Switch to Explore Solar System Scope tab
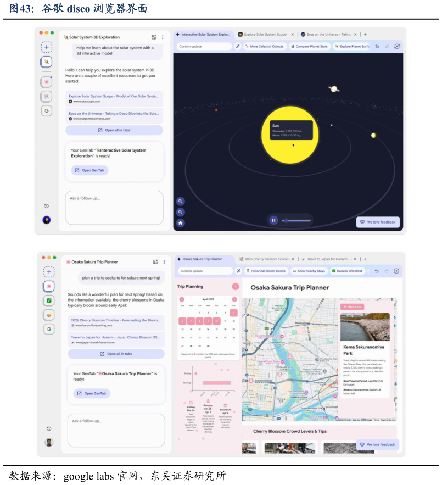Viewport: 442px width, 485px height. coord(262,34)
